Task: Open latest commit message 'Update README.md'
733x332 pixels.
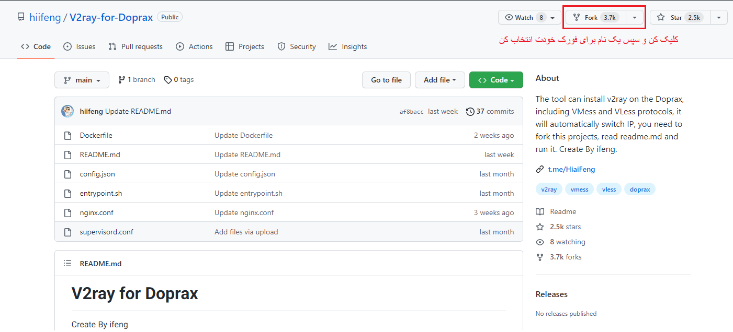Action: coord(138,111)
